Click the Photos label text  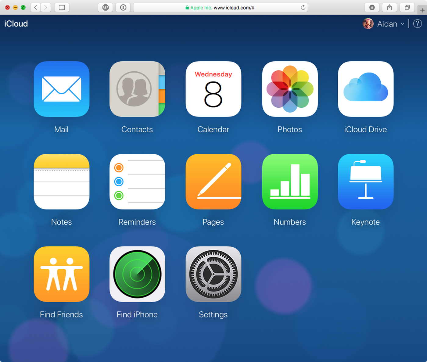[290, 129]
